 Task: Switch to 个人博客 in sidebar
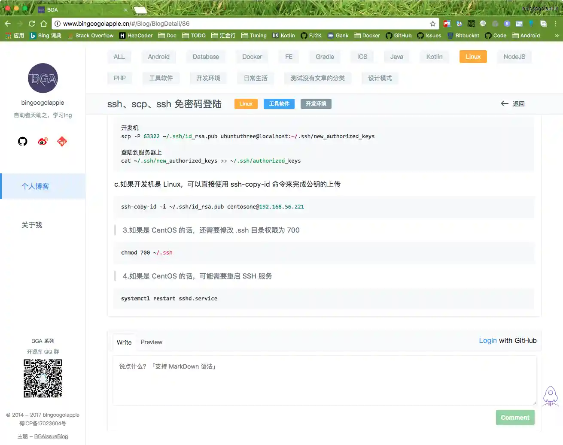coord(35,186)
